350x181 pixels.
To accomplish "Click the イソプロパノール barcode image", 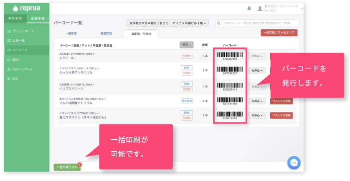I will click(230, 87).
